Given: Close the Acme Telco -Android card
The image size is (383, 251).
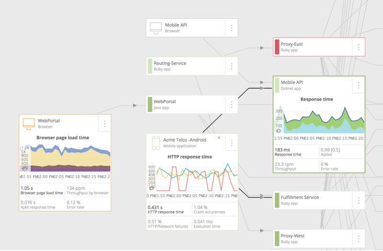Looking at the screenshot, I should click(x=219, y=138).
